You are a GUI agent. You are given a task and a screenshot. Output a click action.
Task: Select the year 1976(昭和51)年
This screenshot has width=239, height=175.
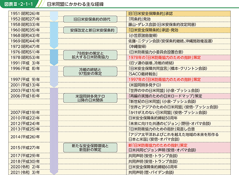tap(25, 52)
